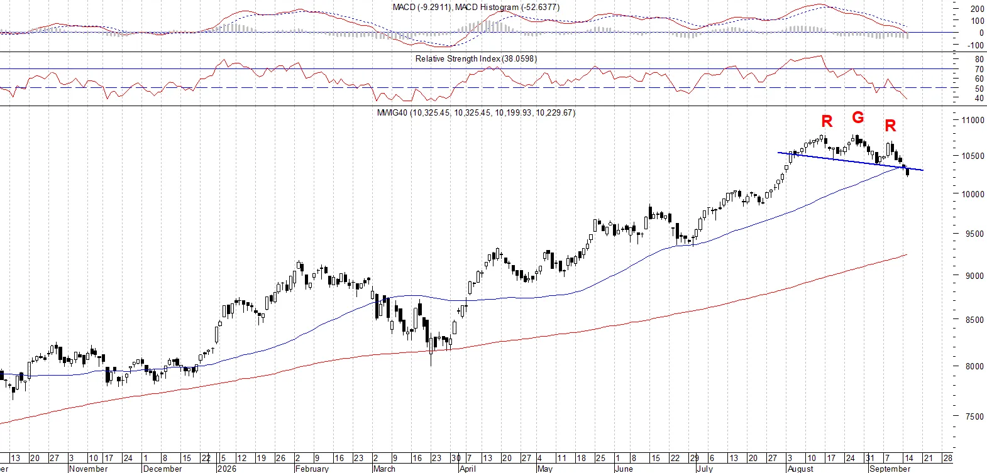
Task: Select the 200 MACD axis value
Action: [x=978, y=9]
